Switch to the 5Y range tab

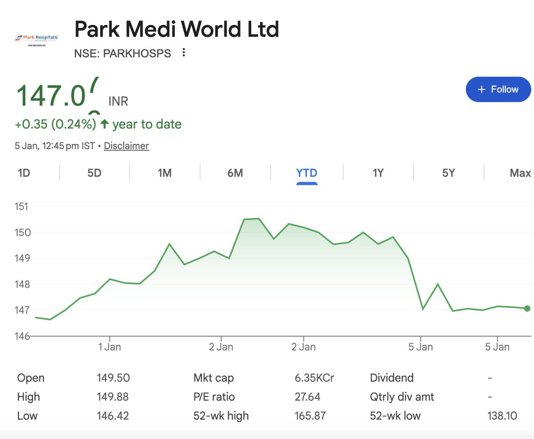(x=449, y=173)
